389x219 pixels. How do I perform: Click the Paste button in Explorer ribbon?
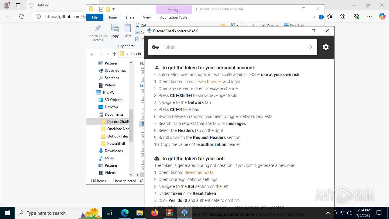pyautogui.click(x=127, y=31)
